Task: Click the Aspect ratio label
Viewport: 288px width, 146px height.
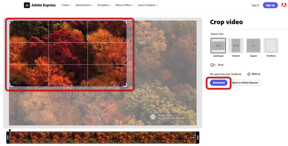Action: 217,34
